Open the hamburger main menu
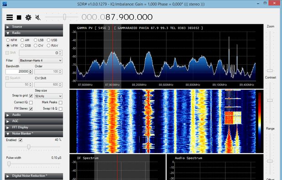The height and width of the screenshot is (180, 282). coord(10,17)
